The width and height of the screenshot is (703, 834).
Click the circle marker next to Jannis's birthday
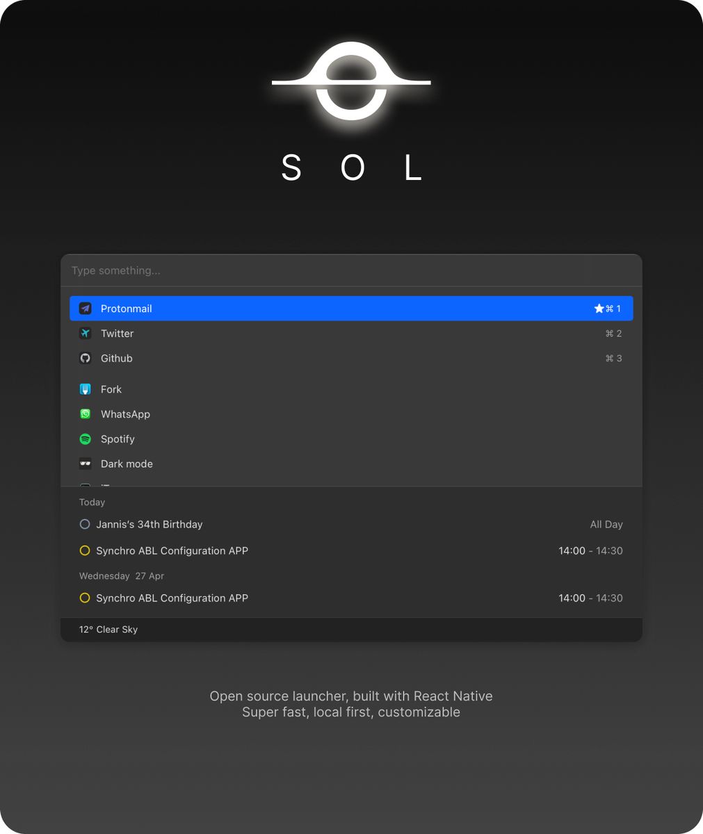click(x=85, y=524)
